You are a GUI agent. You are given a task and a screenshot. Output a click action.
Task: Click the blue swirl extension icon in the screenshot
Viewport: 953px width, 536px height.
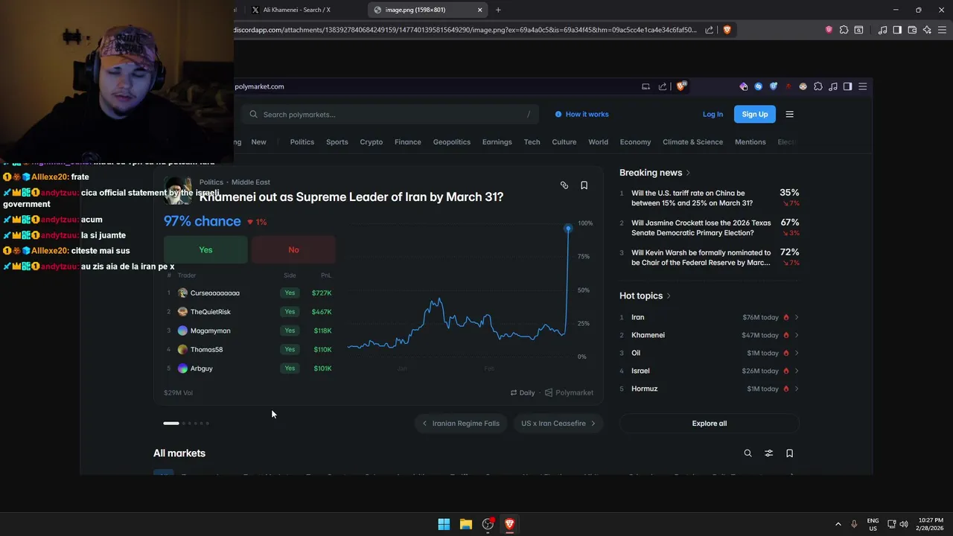tap(759, 86)
